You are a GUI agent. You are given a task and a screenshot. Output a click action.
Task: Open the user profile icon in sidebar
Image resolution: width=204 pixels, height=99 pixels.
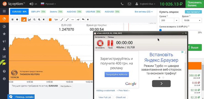point(4,49)
